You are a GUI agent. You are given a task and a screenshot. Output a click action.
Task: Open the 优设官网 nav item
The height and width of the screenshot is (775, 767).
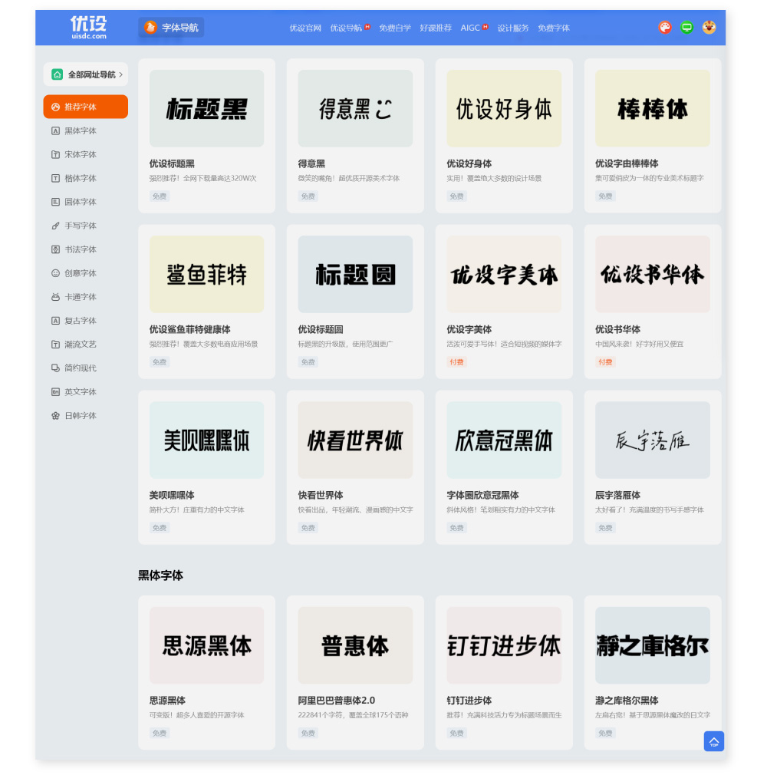pos(305,28)
